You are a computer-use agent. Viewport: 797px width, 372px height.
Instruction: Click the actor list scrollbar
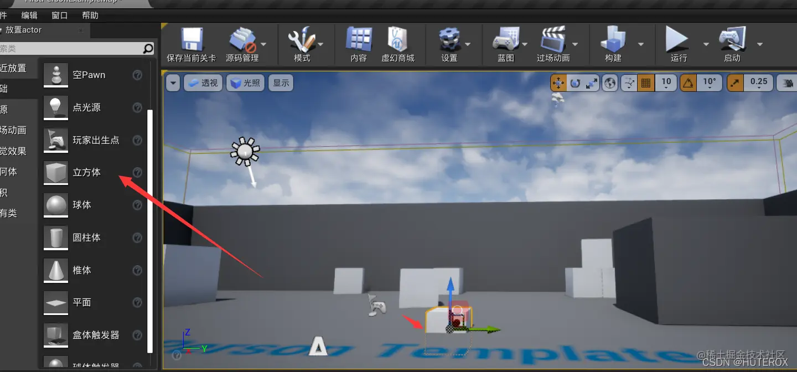(149, 231)
